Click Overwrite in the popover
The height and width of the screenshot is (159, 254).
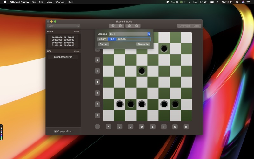click(x=143, y=44)
